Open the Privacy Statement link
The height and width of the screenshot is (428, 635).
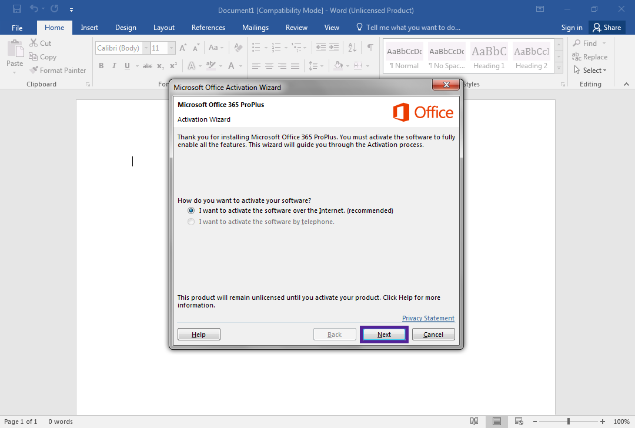428,318
